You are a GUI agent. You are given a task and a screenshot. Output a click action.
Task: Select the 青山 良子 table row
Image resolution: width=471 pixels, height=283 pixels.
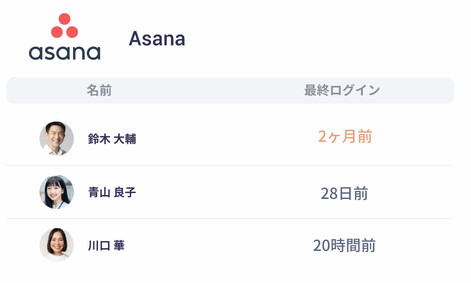[x=230, y=192]
